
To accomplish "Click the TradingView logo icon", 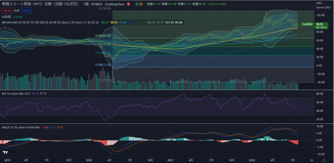I will 5,153.
